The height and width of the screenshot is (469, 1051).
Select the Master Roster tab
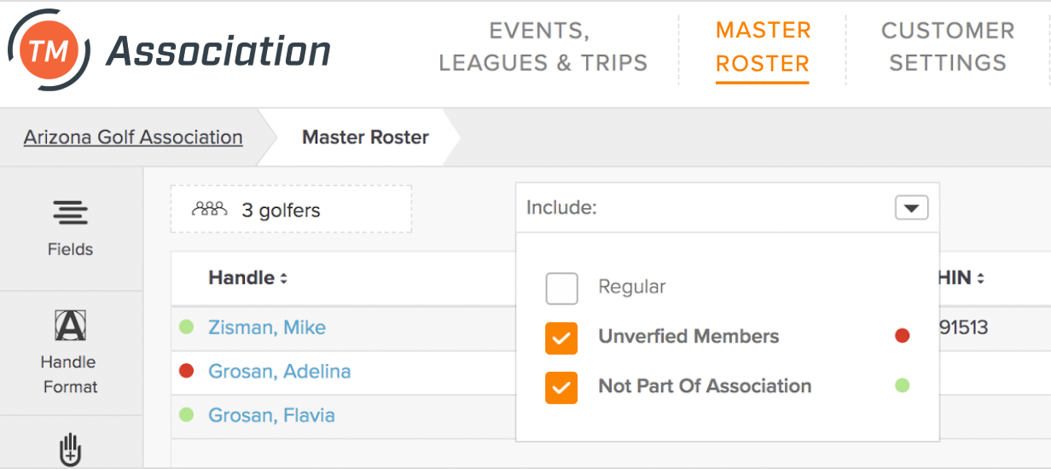tap(763, 48)
